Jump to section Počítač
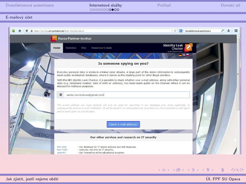246x184 pixels. point(164,5)
